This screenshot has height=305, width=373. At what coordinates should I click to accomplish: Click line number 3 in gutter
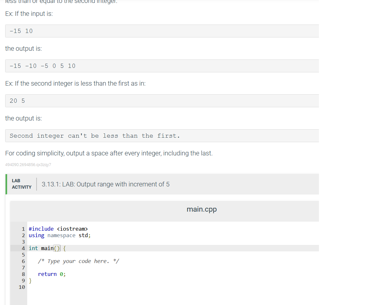[x=23, y=242]
